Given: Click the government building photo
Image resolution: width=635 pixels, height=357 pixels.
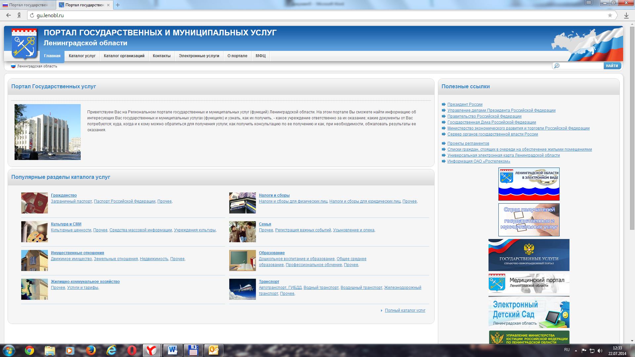Looking at the screenshot, I should coord(48,132).
